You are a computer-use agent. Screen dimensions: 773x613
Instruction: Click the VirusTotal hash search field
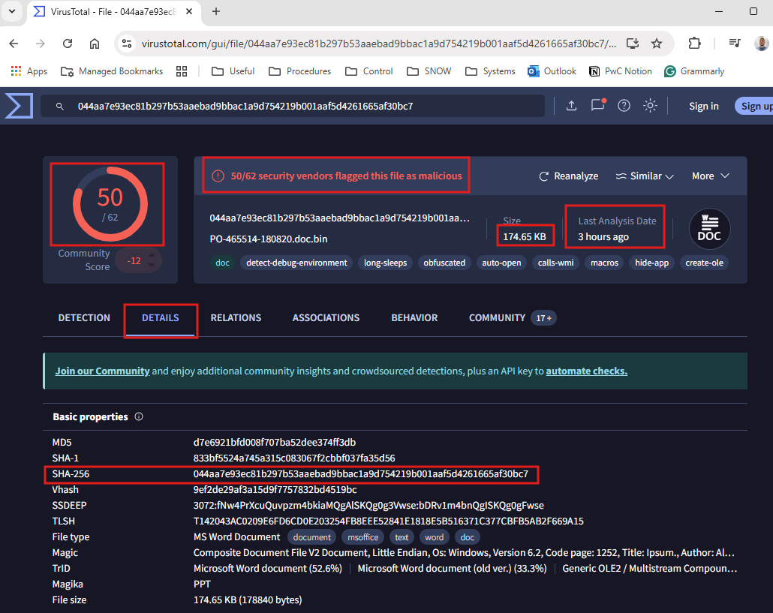pyautogui.click(x=300, y=107)
